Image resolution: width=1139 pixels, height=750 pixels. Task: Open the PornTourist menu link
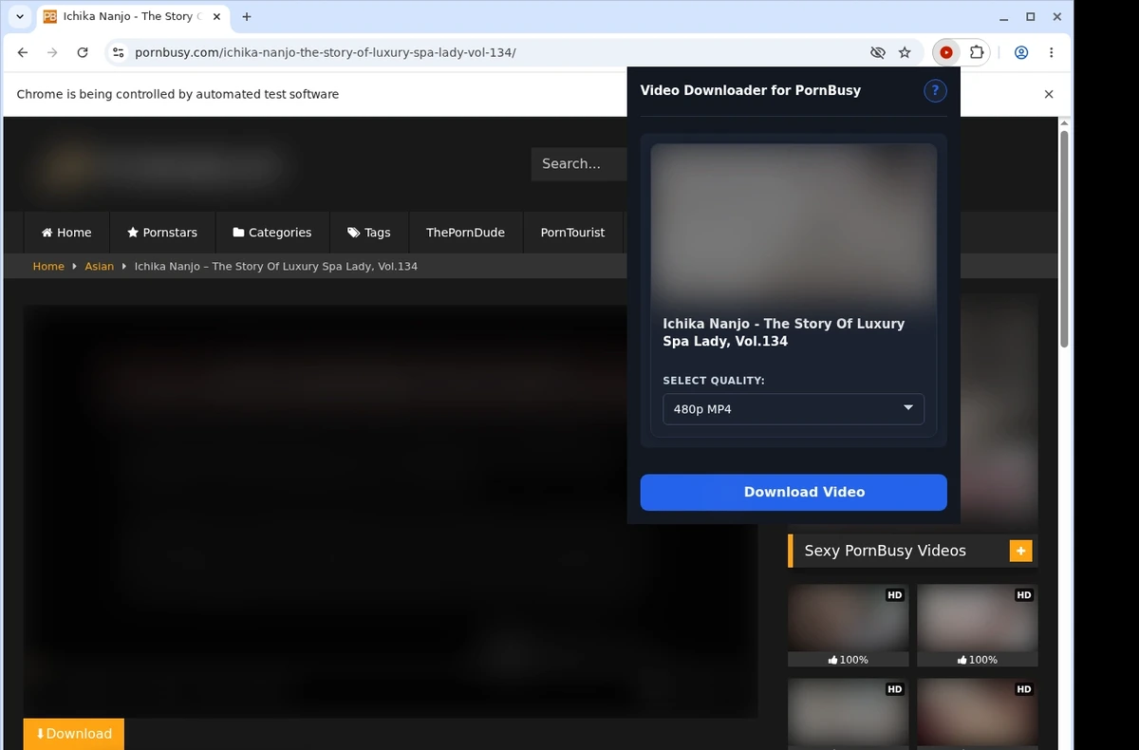click(x=572, y=233)
